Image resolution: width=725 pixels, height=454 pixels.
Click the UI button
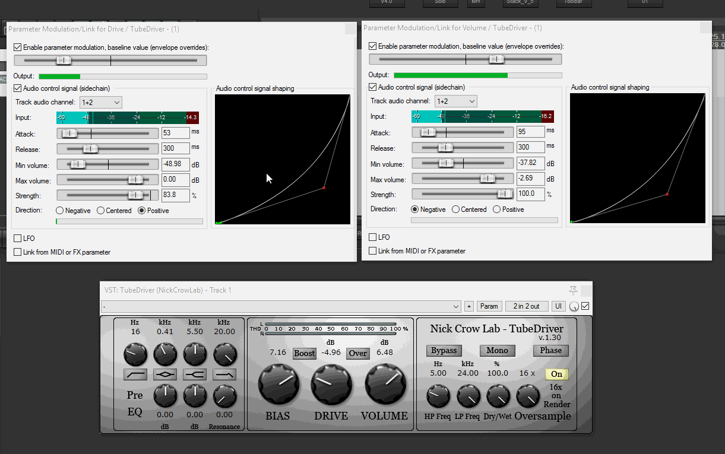pos(558,306)
